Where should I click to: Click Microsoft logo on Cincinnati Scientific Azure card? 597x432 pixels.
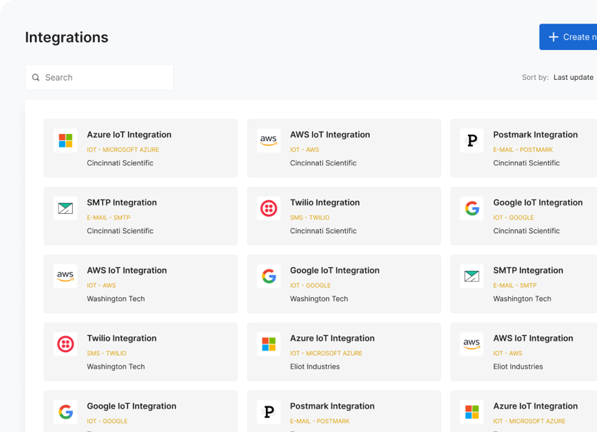click(x=65, y=140)
